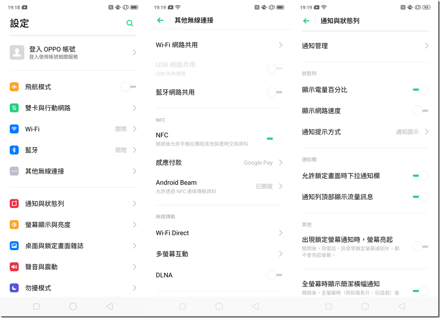Toggle 顯示電量百分比 switch

pos(420,89)
